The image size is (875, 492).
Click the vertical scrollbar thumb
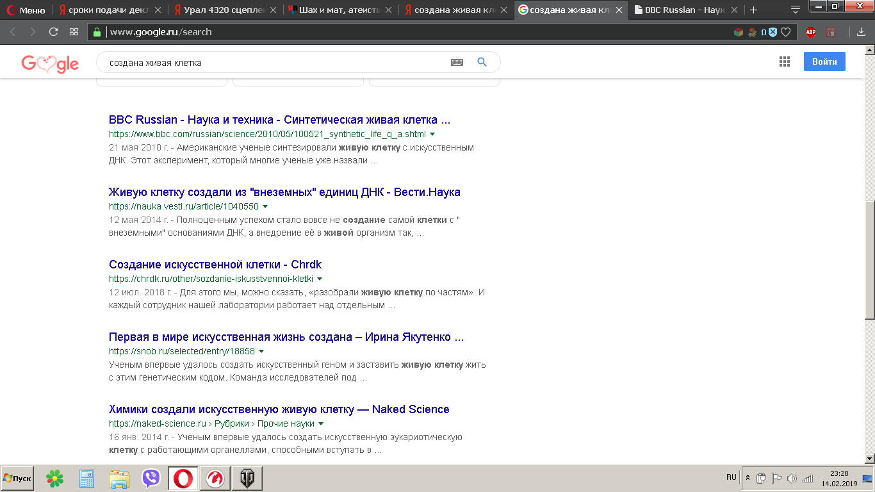(870, 259)
